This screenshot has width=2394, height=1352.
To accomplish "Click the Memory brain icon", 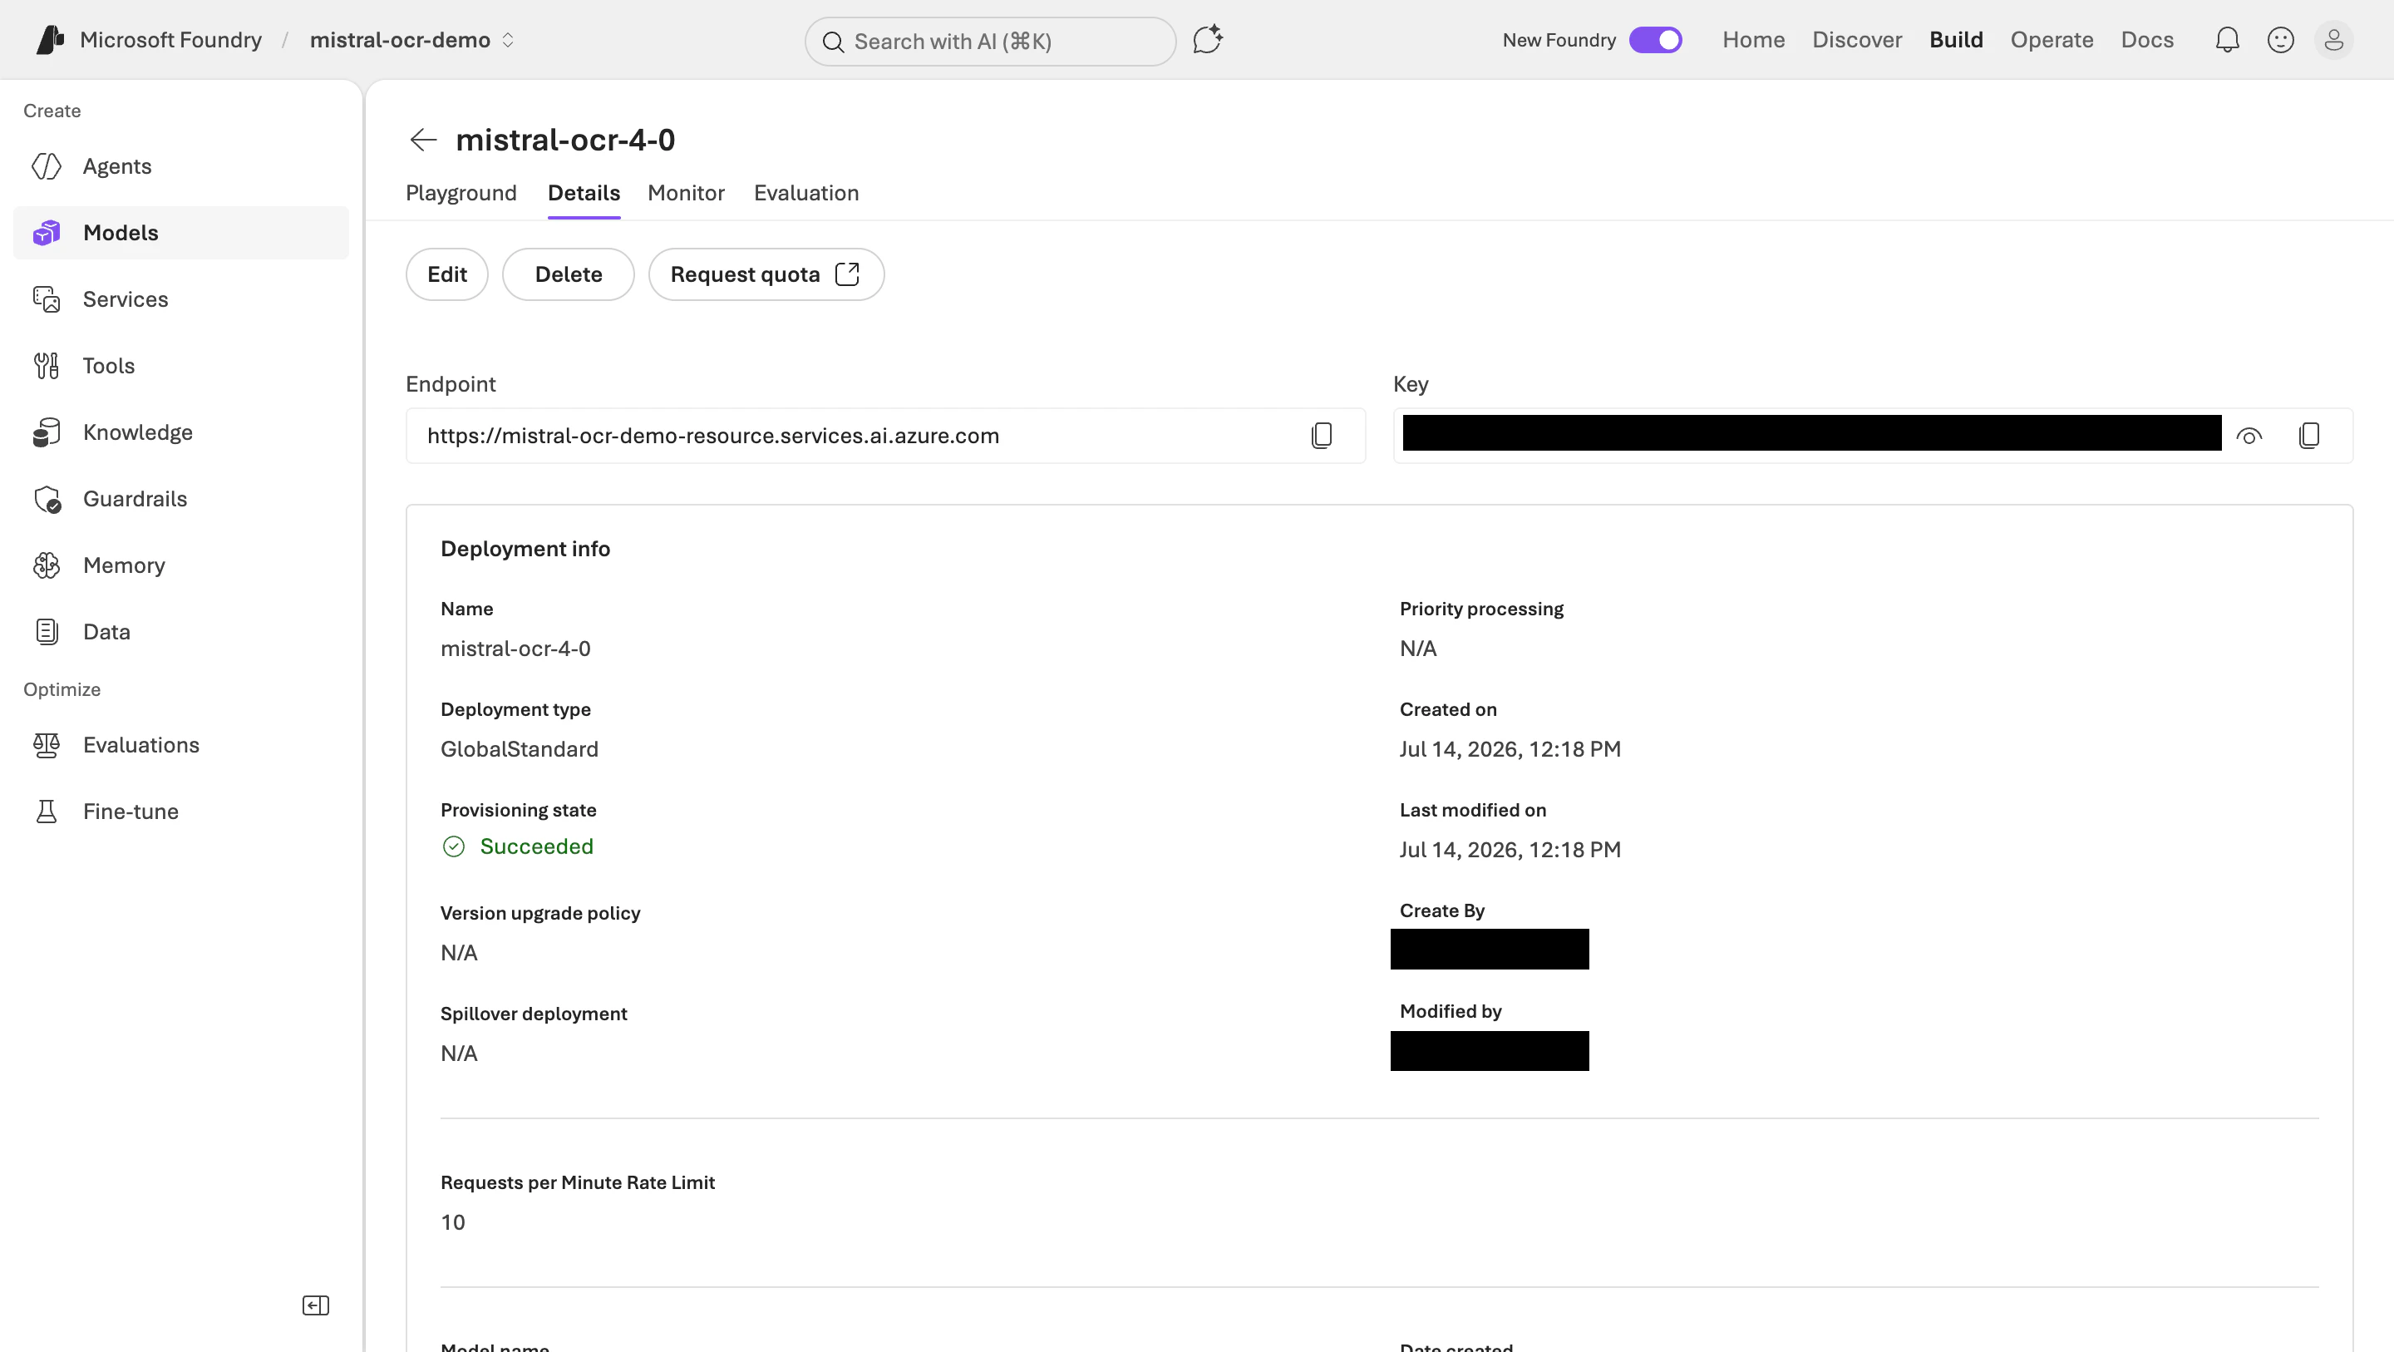I will coord(47,565).
